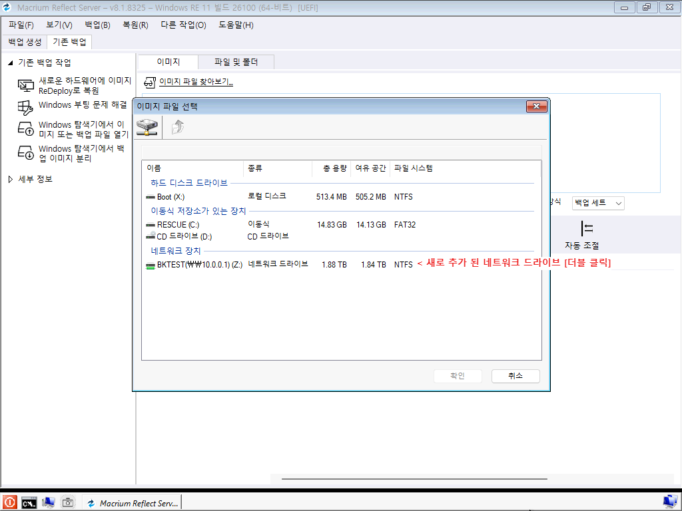Click the screenshot camera icon in taskbar
The image size is (682, 511).
[67, 503]
